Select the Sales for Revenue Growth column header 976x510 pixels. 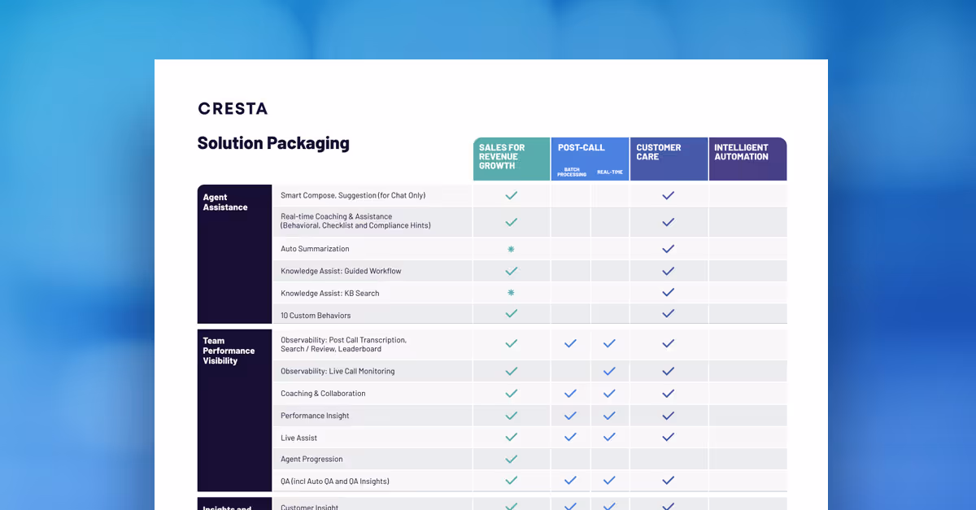[512, 159]
